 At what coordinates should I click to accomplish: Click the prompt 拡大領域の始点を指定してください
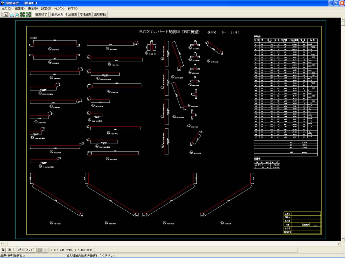(x=90, y=256)
